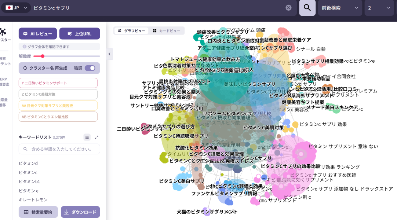The image size is (397, 220).
Task: Clear the search field using the X icon
Action: point(288,8)
